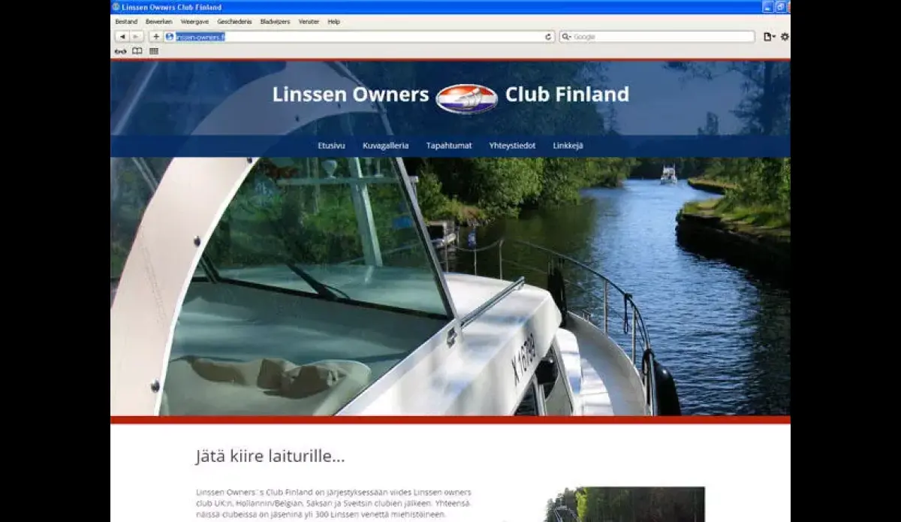Open the Linkkejä page
Screen dimensions: 901x522
(568, 146)
